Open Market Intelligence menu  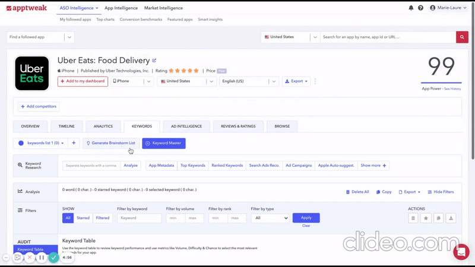[164, 8]
